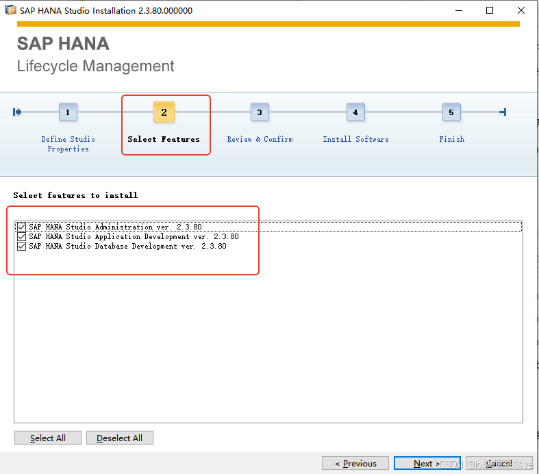The image size is (539, 474).
Task: Click text 'SAP HANA Studio Database Development ver. 2.3.80'
Action: 127,246
